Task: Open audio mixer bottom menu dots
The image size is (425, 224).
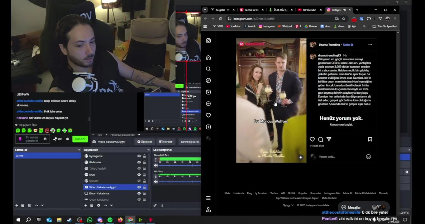Action: [x=162, y=205]
